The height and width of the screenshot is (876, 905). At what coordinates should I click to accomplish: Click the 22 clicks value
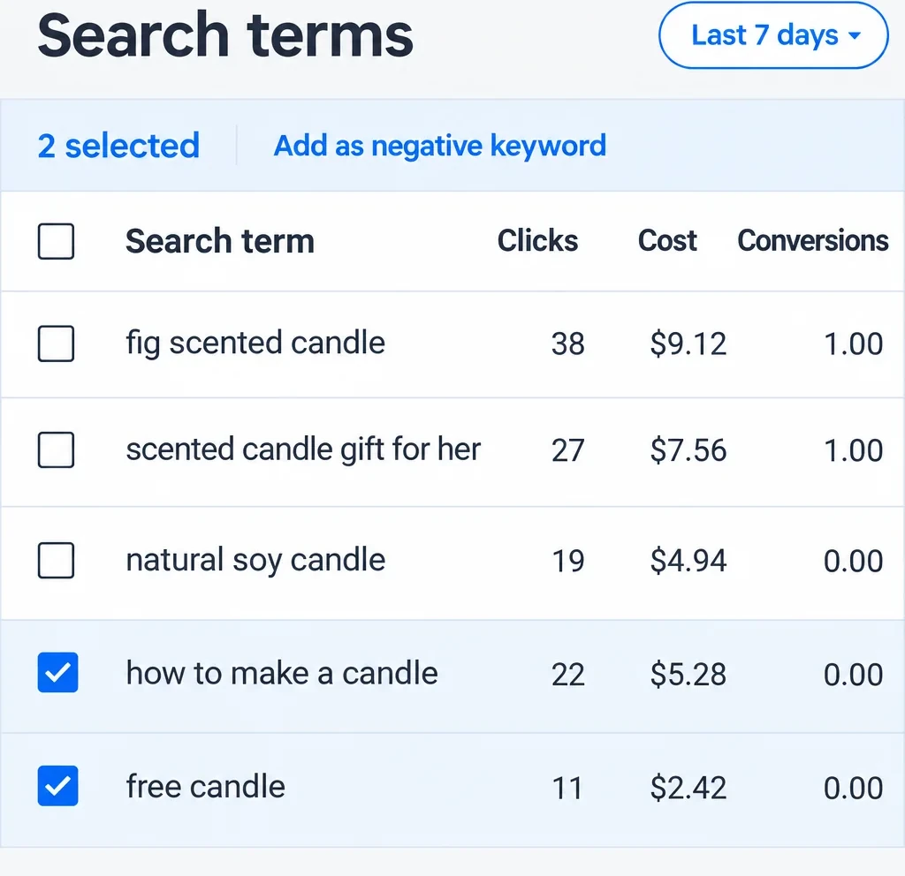(x=568, y=674)
